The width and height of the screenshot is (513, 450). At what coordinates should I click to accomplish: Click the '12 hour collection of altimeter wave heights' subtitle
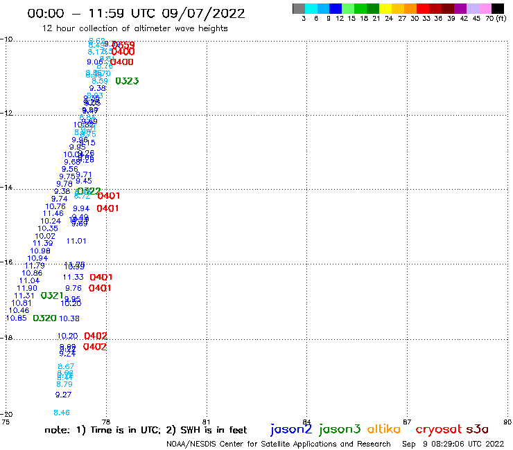click(134, 28)
